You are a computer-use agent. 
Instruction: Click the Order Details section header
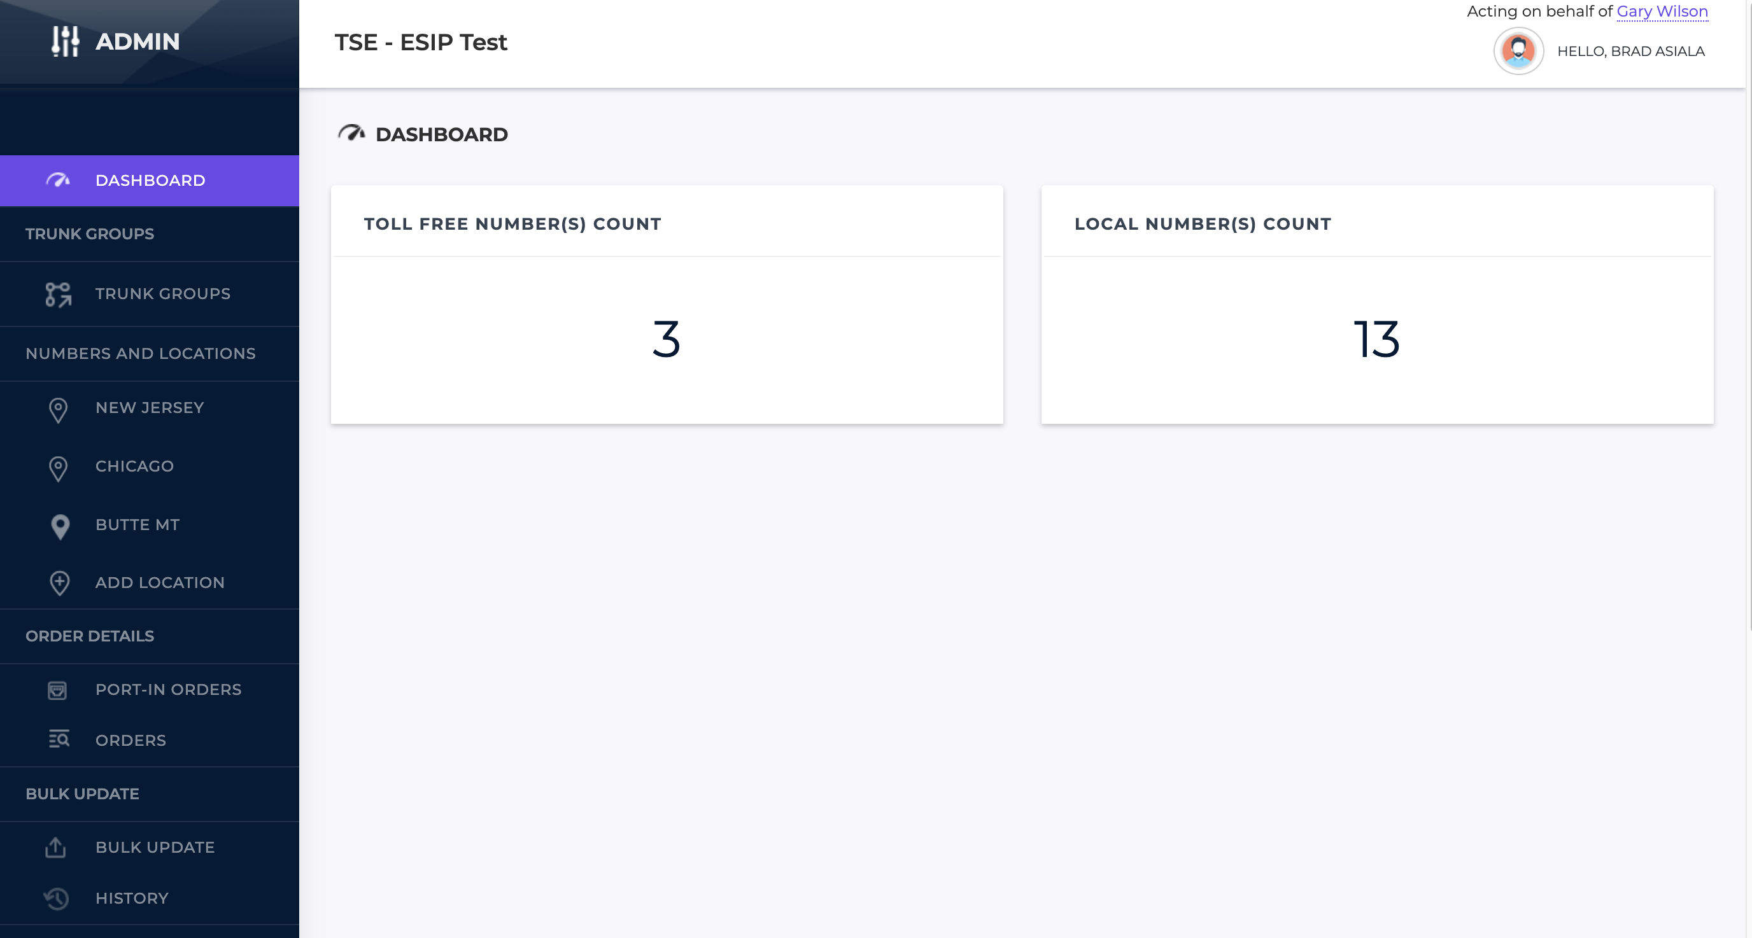[90, 636]
